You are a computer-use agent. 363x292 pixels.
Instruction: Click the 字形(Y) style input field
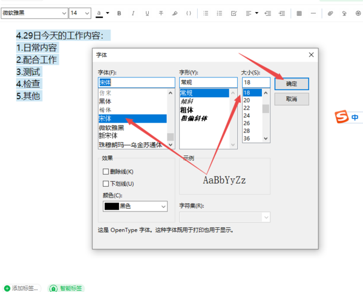point(208,82)
